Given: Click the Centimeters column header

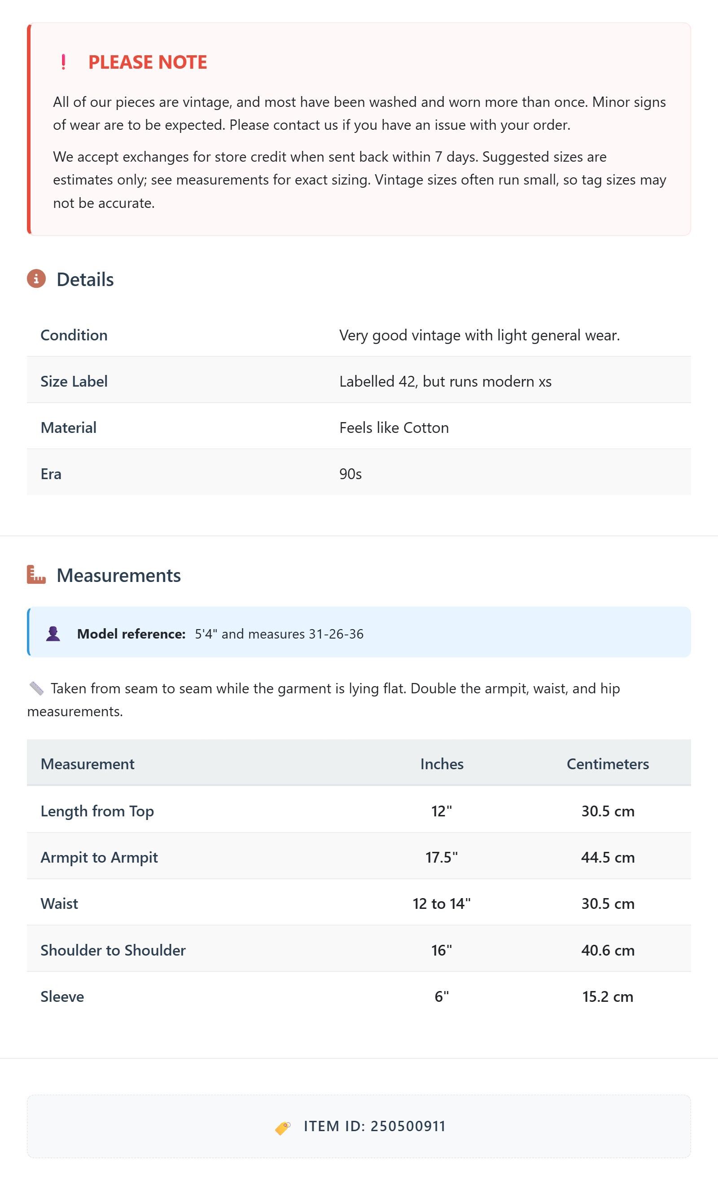Looking at the screenshot, I should (x=608, y=764).
